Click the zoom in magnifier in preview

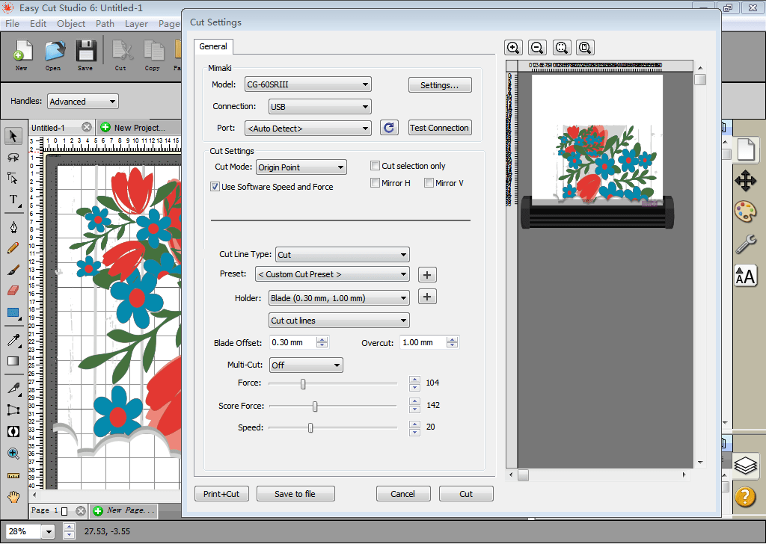pyautogui.click(x=513, y=48)
